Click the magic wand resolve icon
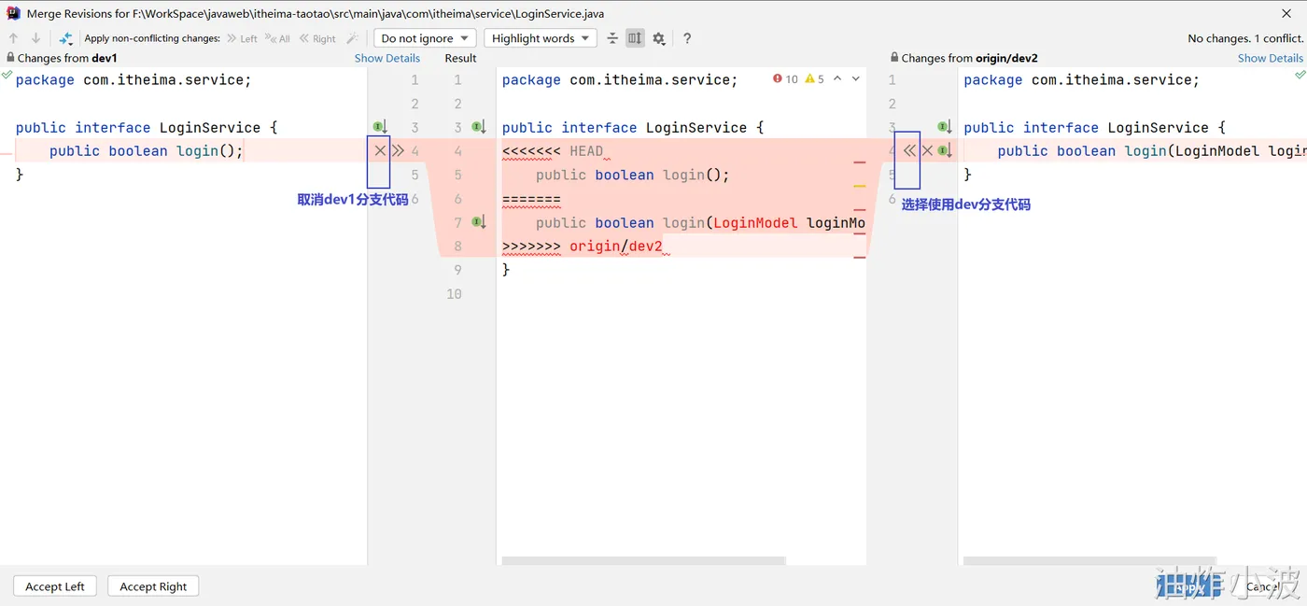The width and height of the screenshot is (1307, 606). 352,38
